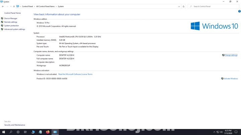Click the volume speaker tray icon
Screen dimensions: 241x135
click(x=222, y=132)
